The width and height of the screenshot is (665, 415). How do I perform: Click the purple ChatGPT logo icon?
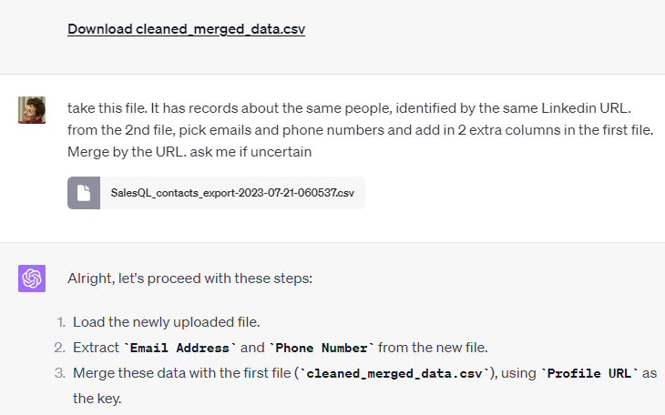click(x=32, y=278)
